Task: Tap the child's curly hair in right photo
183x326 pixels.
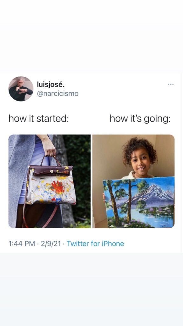Action: pyautogui.click(x=139, y=149)
